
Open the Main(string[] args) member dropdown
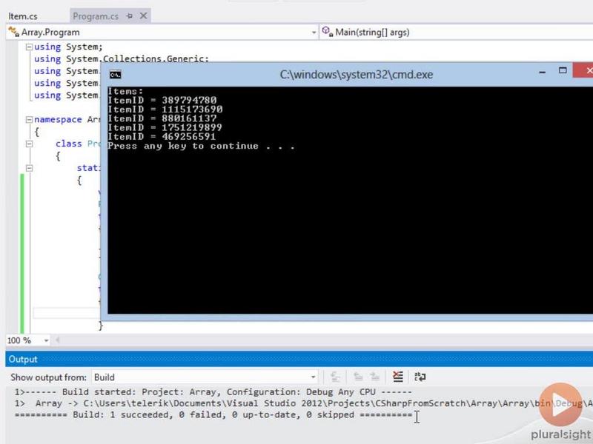(x=457, y=33)
